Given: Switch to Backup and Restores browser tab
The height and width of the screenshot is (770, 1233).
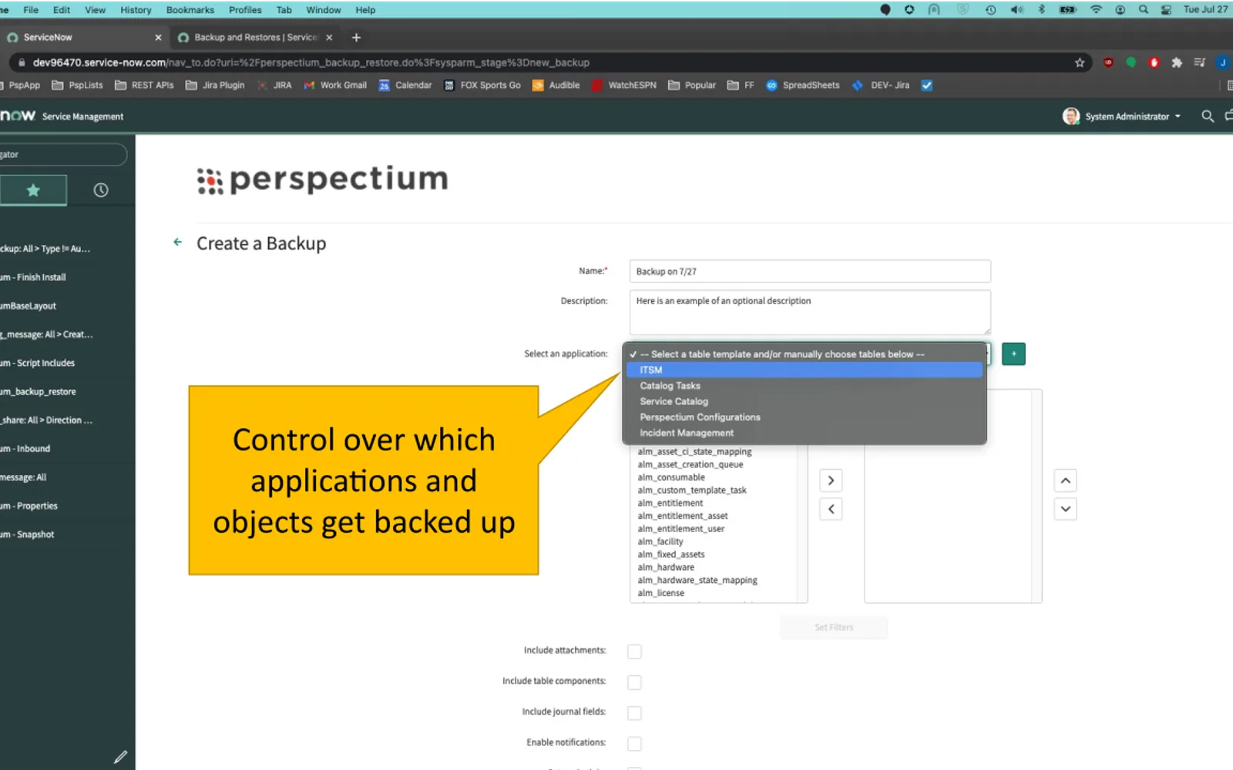Looking at the screenshot, I should (x=255, y=37).
